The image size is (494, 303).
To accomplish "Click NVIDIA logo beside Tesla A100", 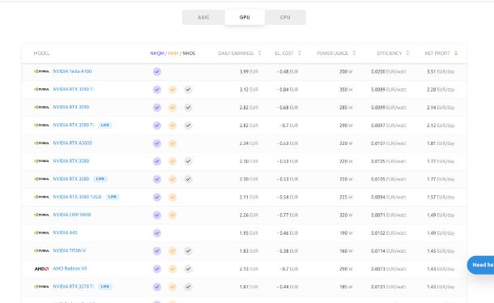I will [x=41, y=71].
